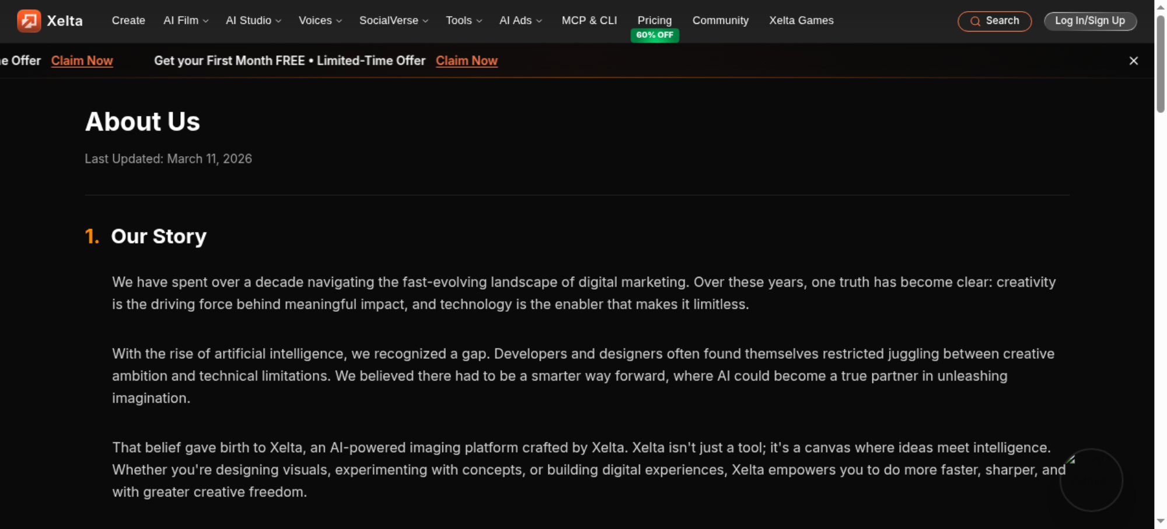The width and height of the screenshot is (1167, 529).
Task: Click the Our Story heading
Action: pyautogui.click(x=159, y=237)
